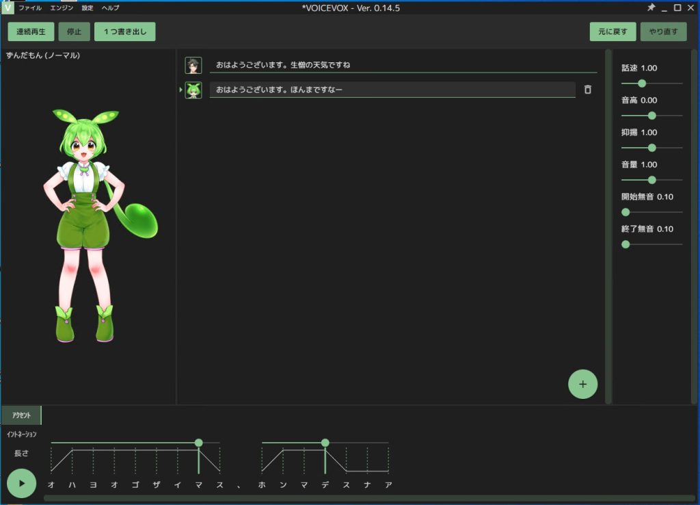The height and width of the screenshot is (505, 700).
Task: Click the mora デ in second phrase
Action: [325, 485]
